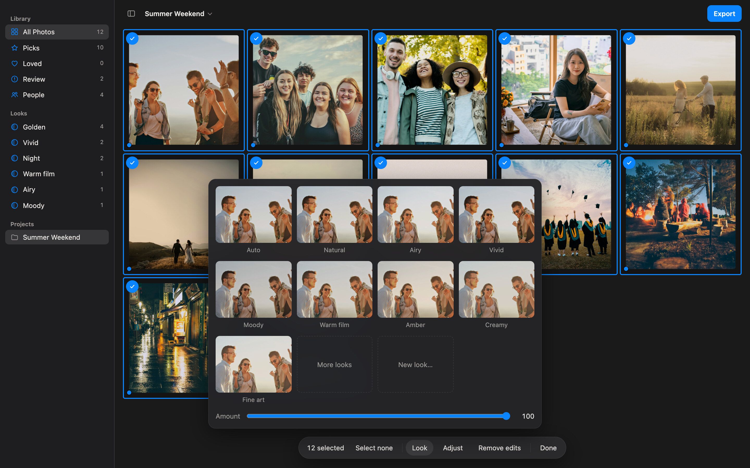Click the Loved heart icon
This screenshot has width=750, height=468.
15,63
